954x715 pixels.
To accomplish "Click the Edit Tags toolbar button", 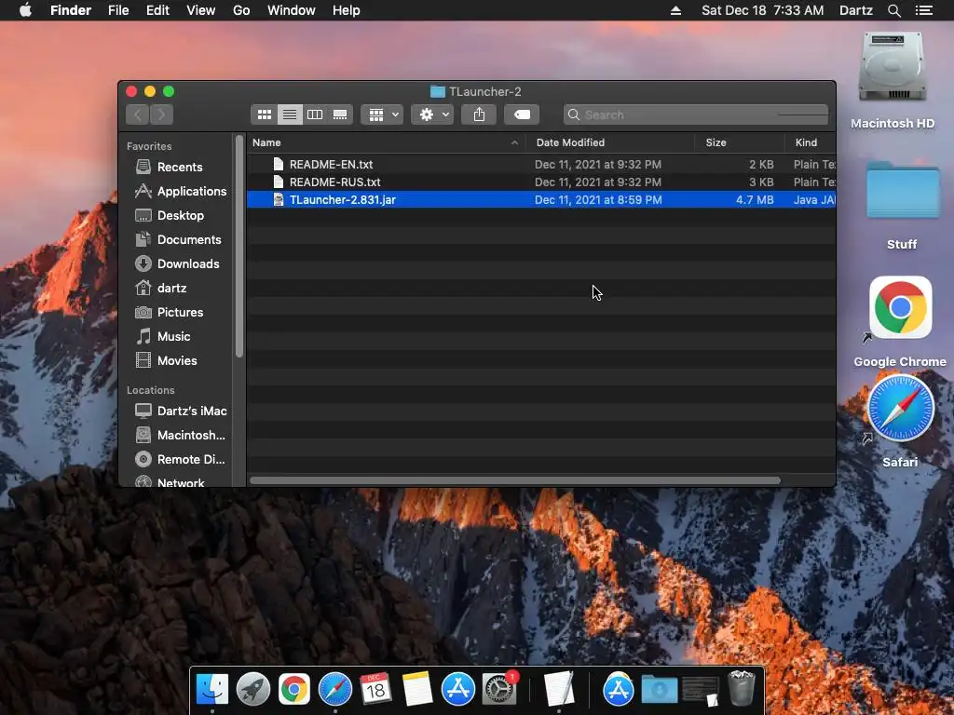I will 522,115.
